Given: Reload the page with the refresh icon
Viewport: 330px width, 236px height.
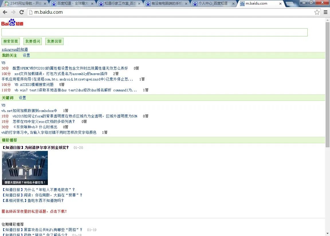Looking at the screenshot, I should [x=21, y=12].
